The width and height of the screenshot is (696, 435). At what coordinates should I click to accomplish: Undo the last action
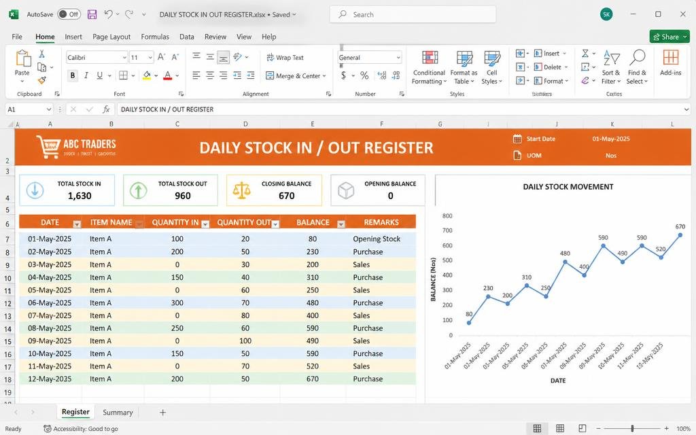tap(108, 14)
